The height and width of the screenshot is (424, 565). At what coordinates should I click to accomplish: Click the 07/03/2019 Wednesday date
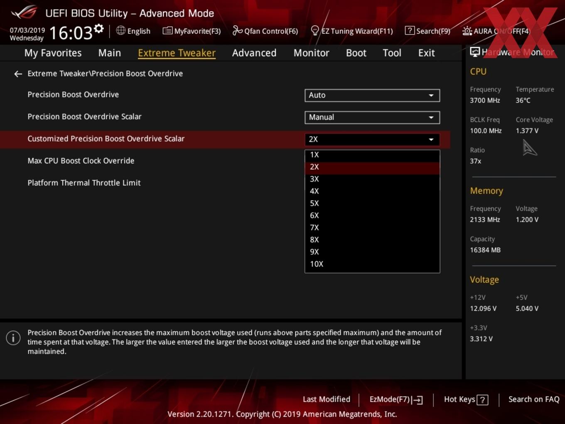point(27,34)
